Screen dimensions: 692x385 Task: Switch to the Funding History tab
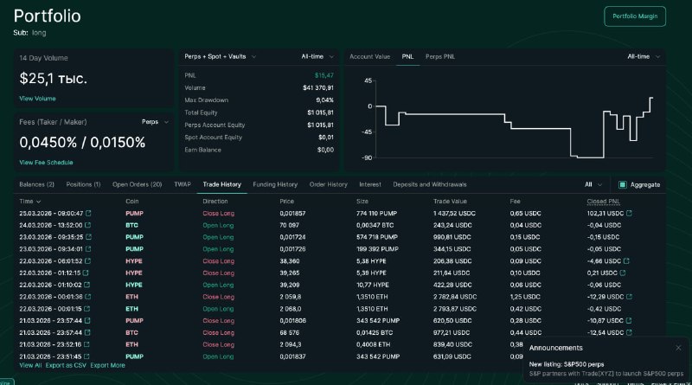pyautogui.click(x=275, y=184)
